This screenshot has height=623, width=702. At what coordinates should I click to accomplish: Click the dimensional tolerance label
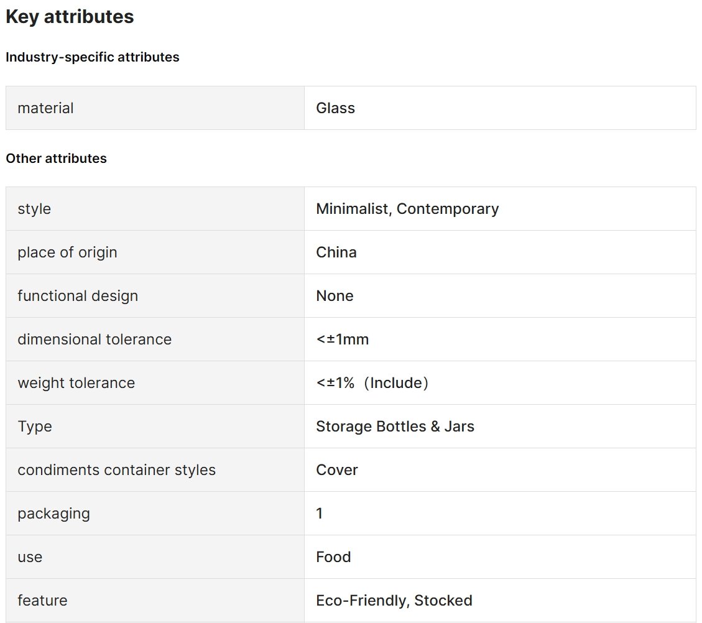(95, 339)
